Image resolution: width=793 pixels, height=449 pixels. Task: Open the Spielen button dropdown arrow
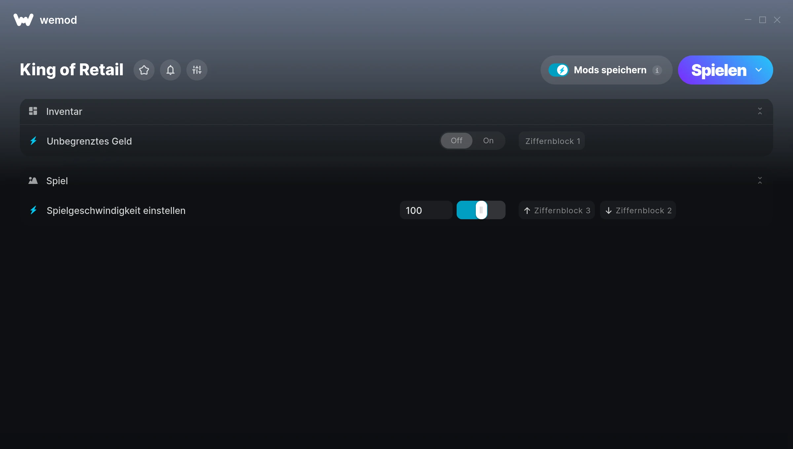click(759, 70)
